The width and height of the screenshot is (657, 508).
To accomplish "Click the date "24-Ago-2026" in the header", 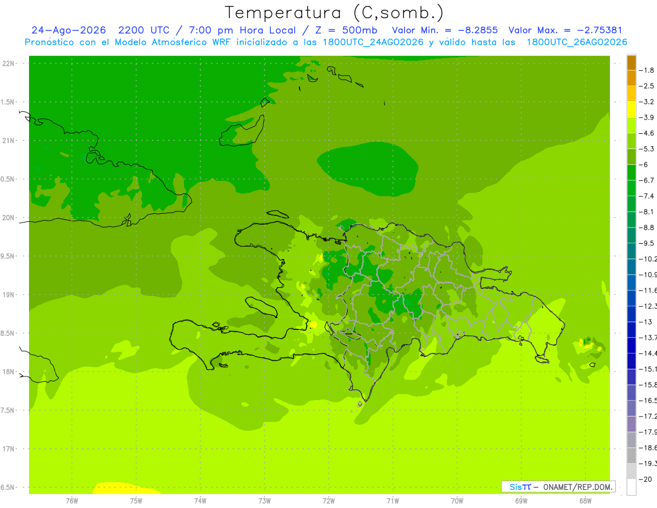I will pos(68,30).
